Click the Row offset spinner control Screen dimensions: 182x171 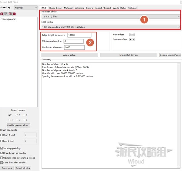(132, 35)
